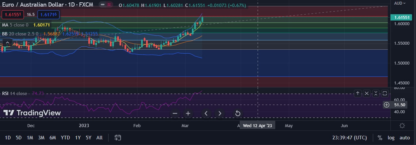416x145 pixels.
Task: Toggle auto scale mode
Action: coord(404,138)
